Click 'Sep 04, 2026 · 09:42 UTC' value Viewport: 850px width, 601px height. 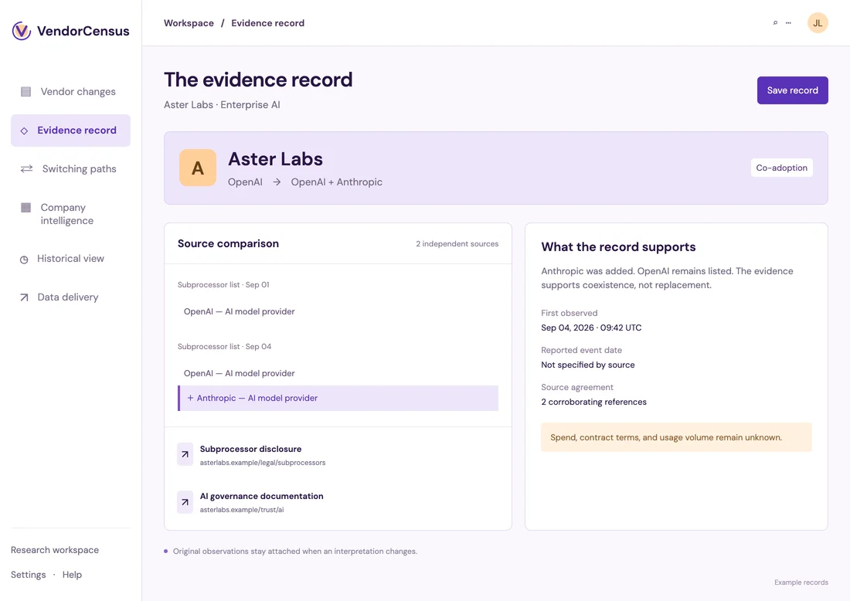591,328
